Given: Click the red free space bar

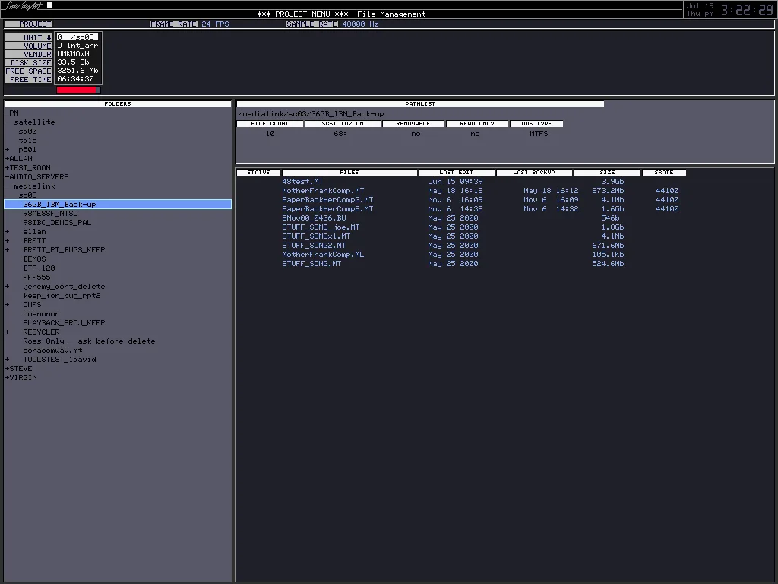Looking at the screenshot, I should tap(78, 90).
